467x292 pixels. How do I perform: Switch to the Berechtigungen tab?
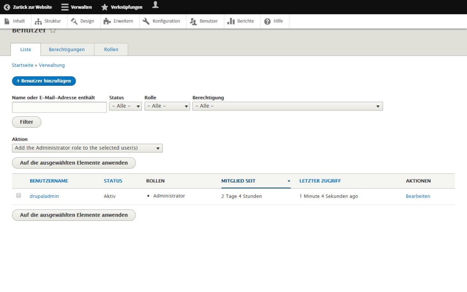tap(67, 49)
